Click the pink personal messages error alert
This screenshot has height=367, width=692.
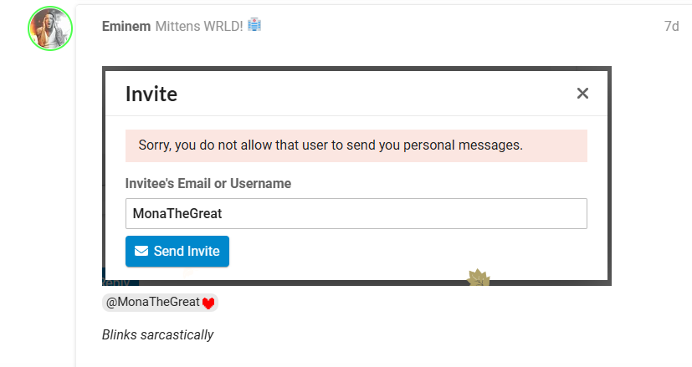(x=356, y=145)
